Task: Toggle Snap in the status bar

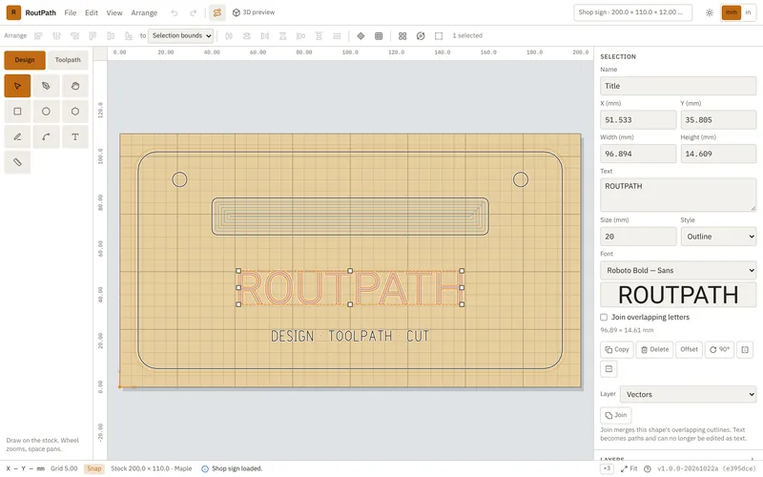Action: [93, 468]
